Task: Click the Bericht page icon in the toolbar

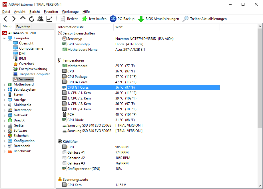Action: click(63, 19)
